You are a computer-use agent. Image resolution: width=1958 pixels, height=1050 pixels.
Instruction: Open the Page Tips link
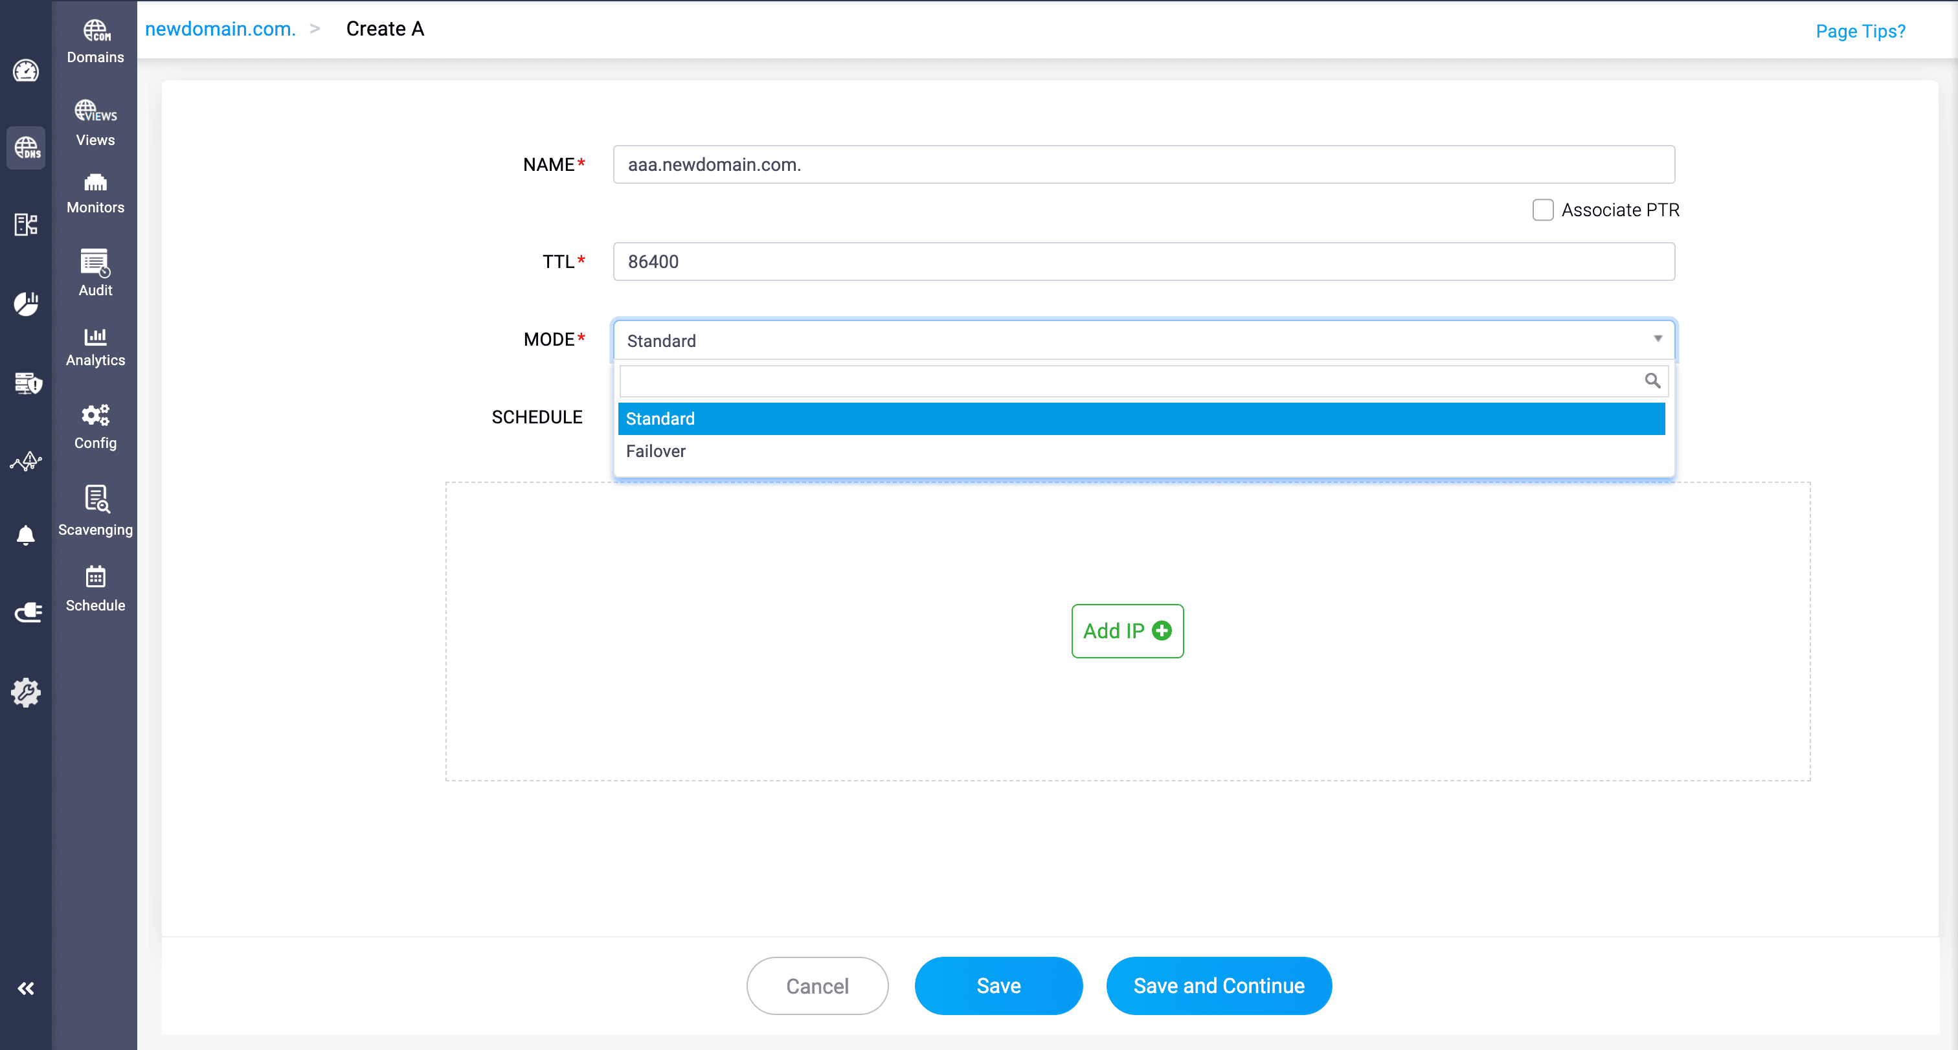click(x=1860, y=31)
